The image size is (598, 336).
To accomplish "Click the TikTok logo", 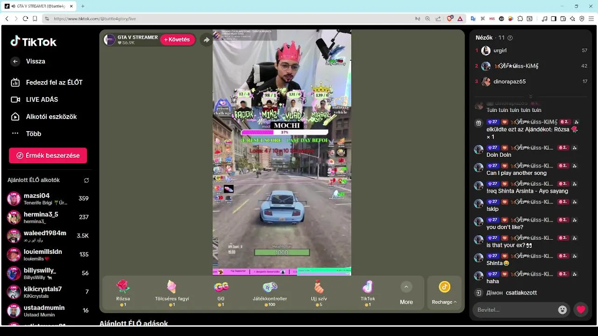I will [33, 42].
